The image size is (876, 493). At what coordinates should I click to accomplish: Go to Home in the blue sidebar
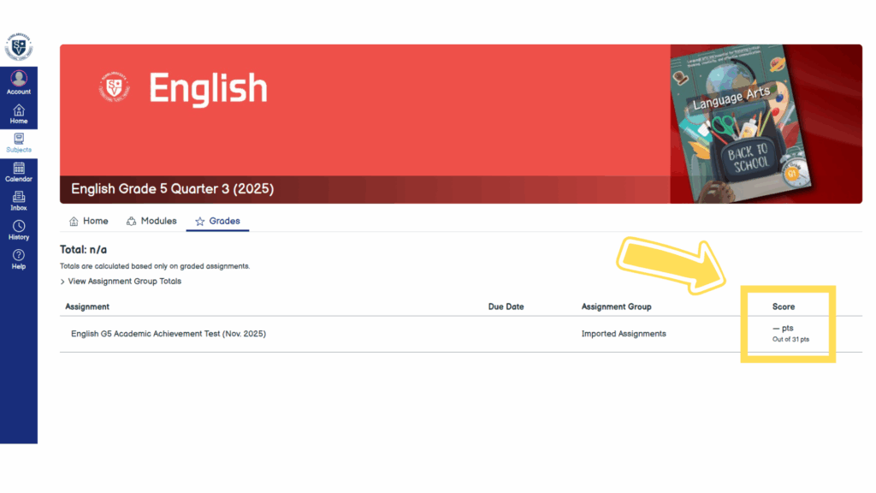tap(19, 114)
